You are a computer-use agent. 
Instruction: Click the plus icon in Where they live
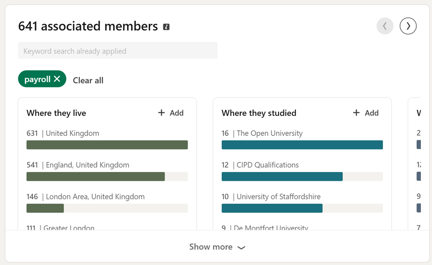pos(161,113)
